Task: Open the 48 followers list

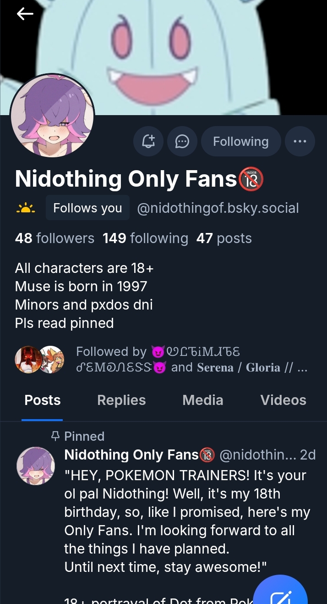Action: pos(54,238)
